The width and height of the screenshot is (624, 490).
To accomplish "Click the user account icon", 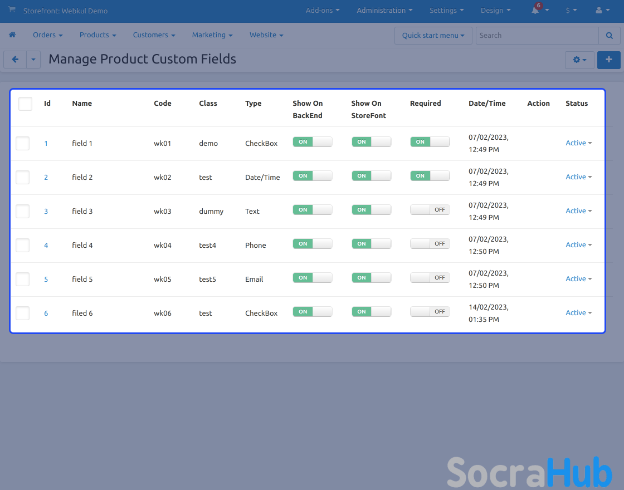I will [599, 11].
